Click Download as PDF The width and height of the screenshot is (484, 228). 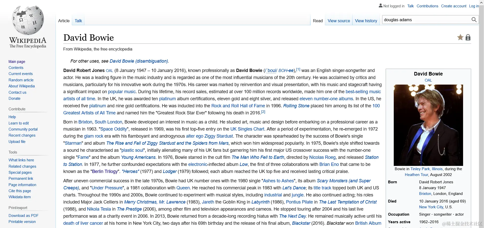tap(23, 216)
